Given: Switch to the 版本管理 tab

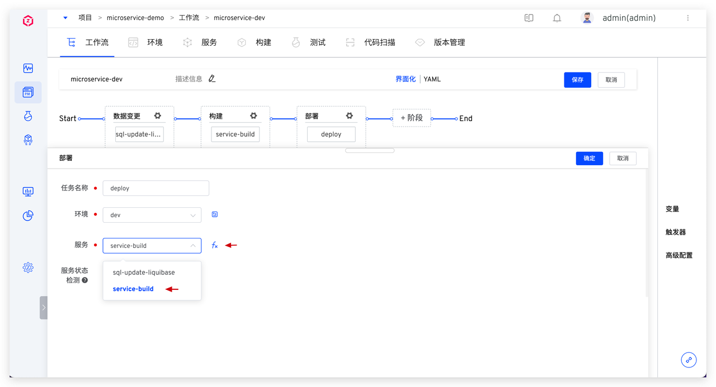Looking at the screenshot, I should coord(440,42).
